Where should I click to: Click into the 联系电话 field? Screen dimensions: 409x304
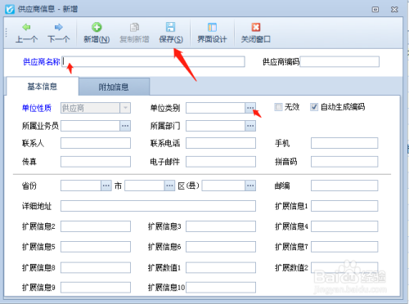point(221,143)
